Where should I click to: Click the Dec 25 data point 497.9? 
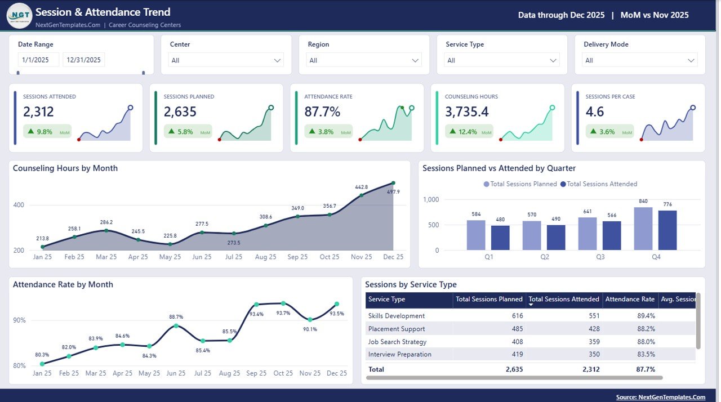pyautogui.click(x=393, y=183)
